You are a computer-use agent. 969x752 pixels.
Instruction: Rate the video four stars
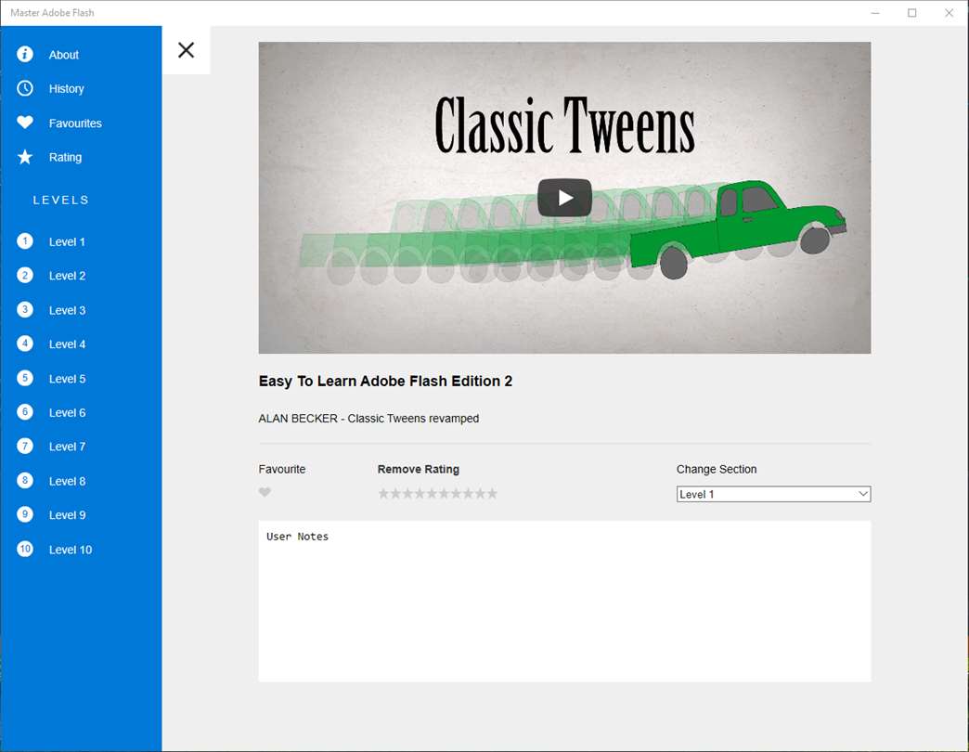click(420, 493)
